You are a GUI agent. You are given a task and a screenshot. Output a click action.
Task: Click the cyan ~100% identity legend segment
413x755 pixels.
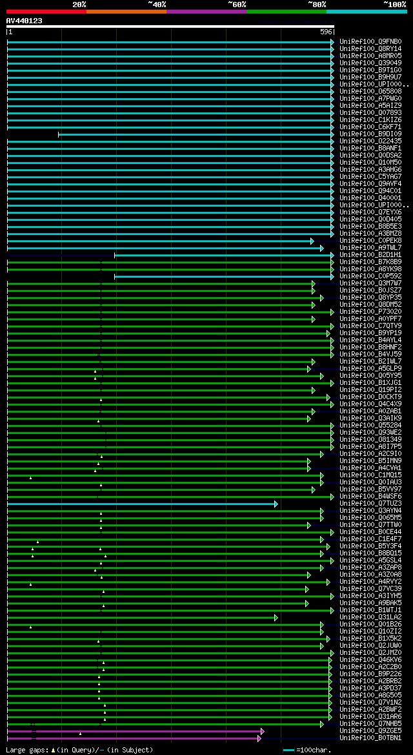pos(367,11)
